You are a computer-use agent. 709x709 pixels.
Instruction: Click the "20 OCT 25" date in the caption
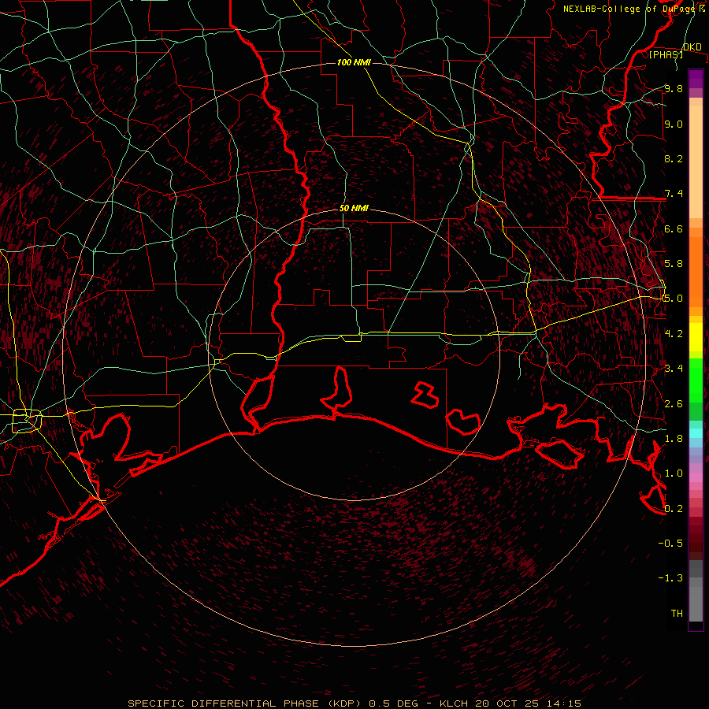(x=505, y=703)
